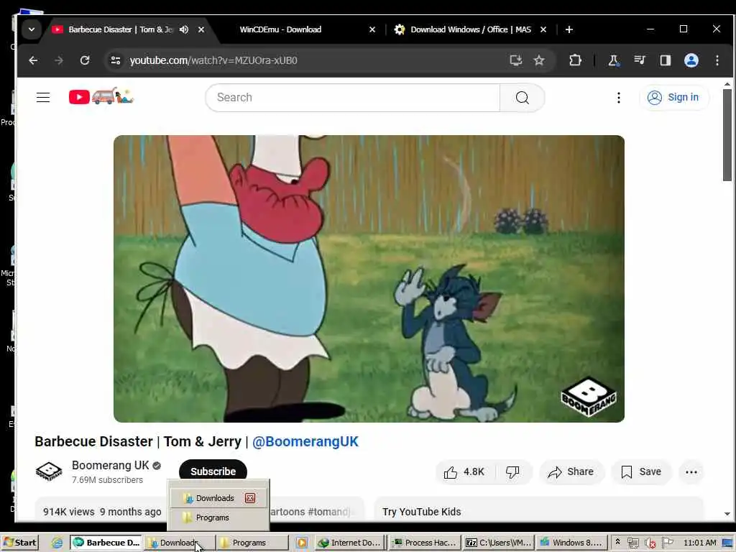Click the 11:01 AM clock
The image size is (736, 552).
pyautogui.click(x=700, y=543)
